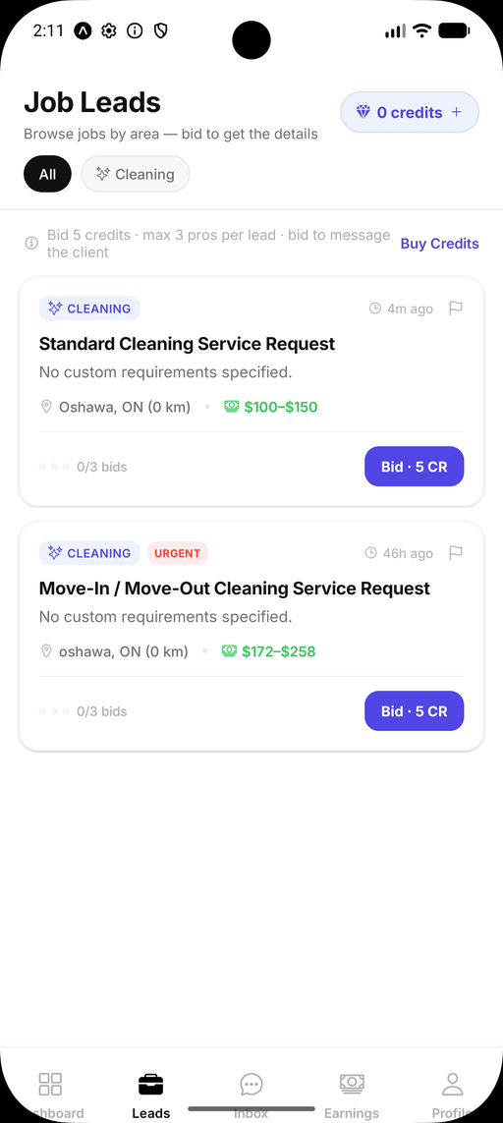This screenshot has height=1123, width=503.
Task: Open the Profile person icon
Action: click(x=452, y=1084)
